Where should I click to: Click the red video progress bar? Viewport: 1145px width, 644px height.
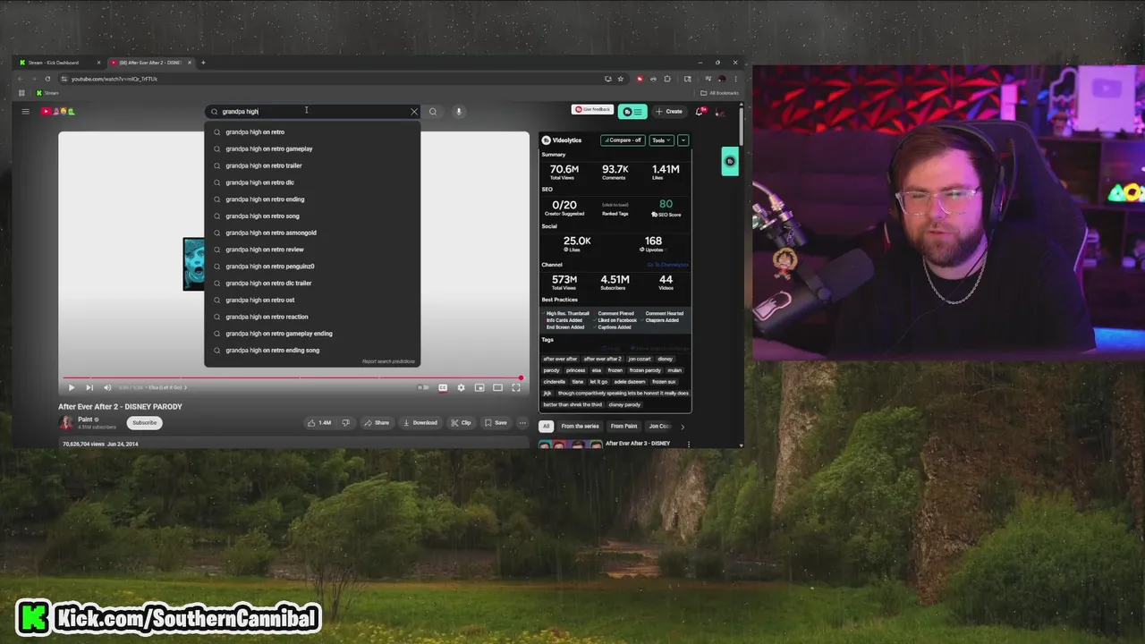[292, 377]
